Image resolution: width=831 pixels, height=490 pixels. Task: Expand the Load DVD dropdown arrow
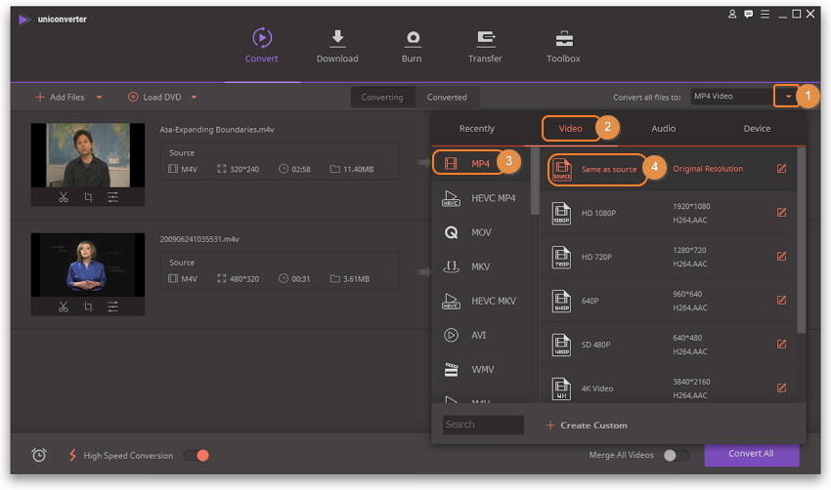point(194,98)
